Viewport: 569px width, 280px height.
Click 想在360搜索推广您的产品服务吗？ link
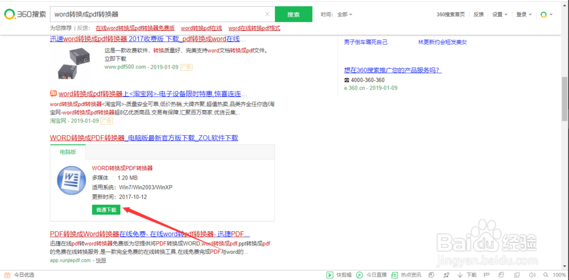coord(393,70)
